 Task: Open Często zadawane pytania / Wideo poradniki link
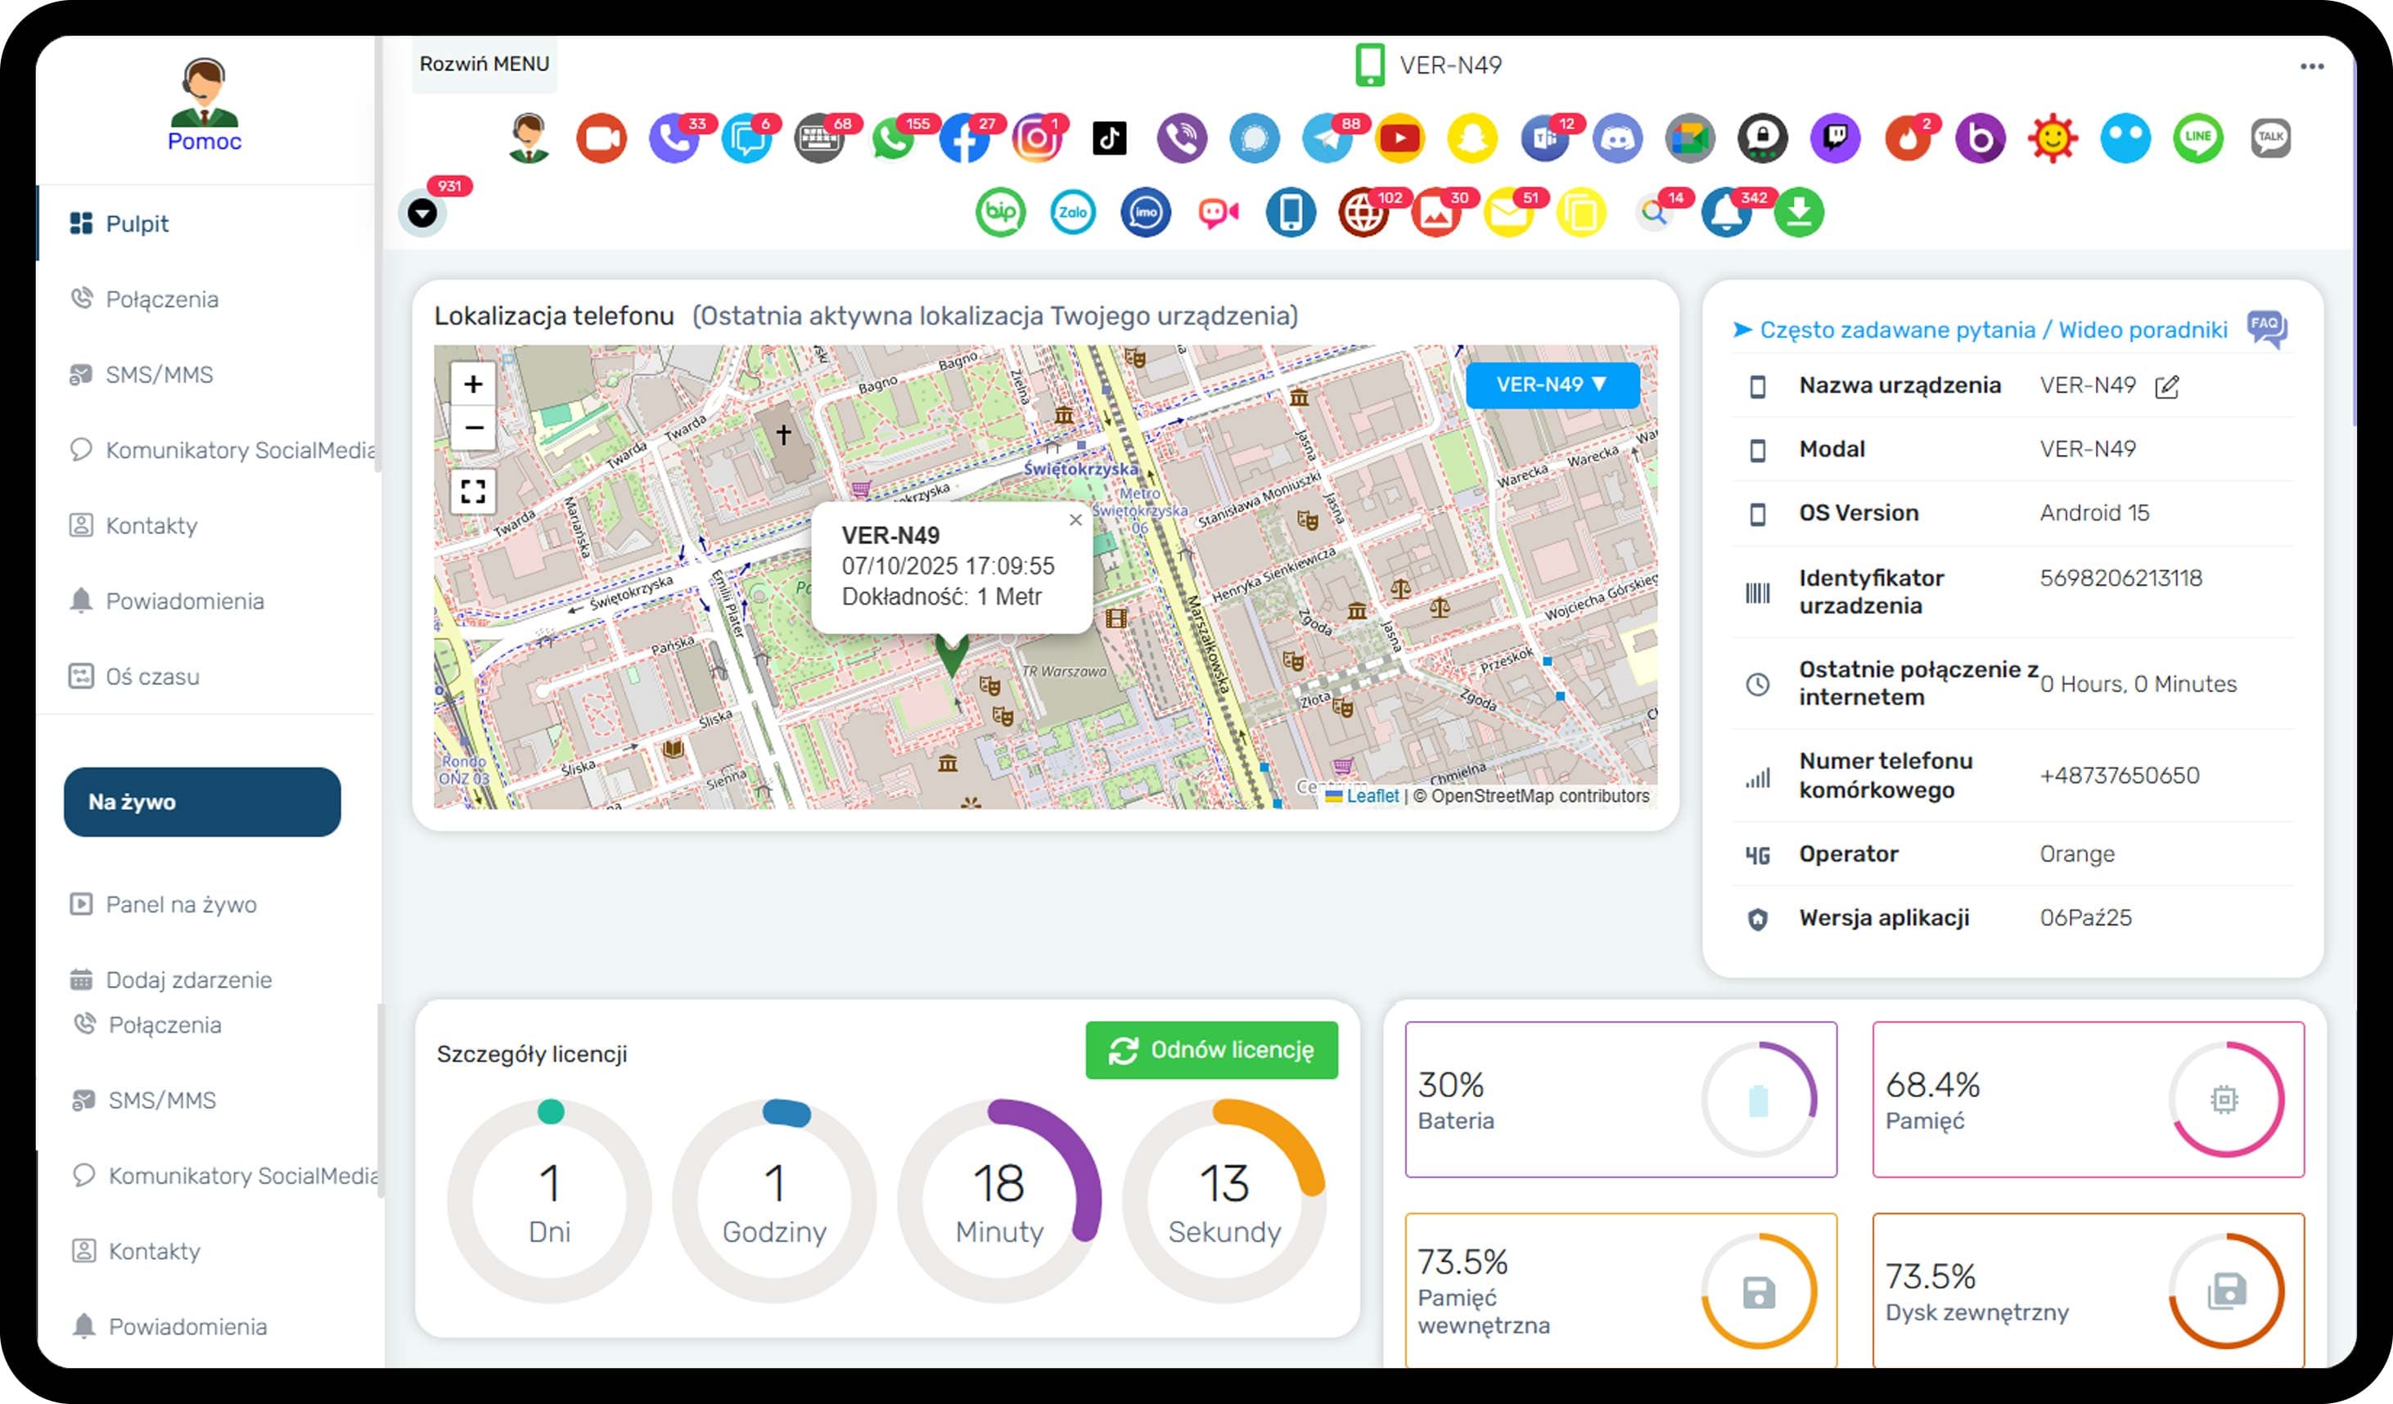(1994, 330)
